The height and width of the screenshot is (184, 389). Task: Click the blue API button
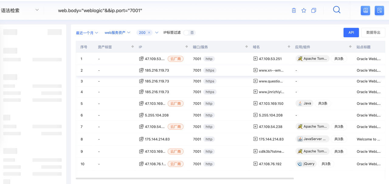(x=351, y=32)
